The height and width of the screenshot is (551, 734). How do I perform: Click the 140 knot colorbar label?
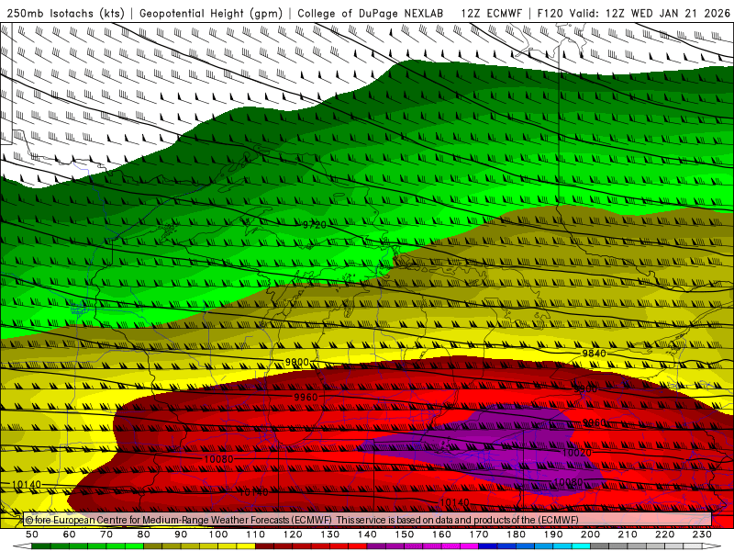(x=367, y=534)
